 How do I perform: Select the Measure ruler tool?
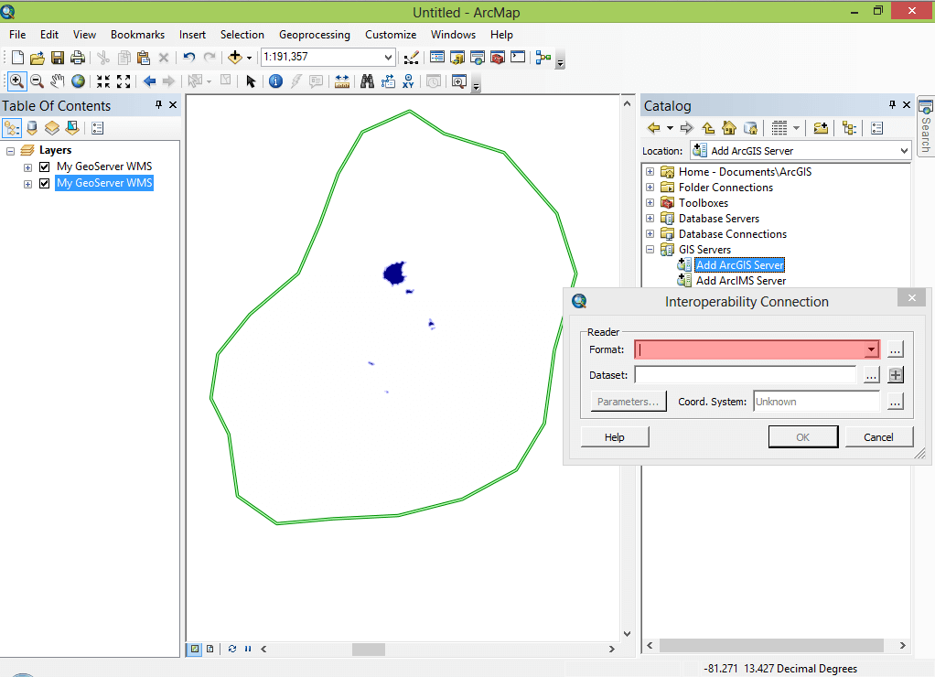tap(342, 81)
